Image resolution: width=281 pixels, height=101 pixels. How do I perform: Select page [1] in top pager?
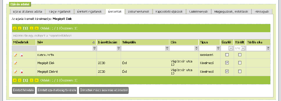(25, 28)
